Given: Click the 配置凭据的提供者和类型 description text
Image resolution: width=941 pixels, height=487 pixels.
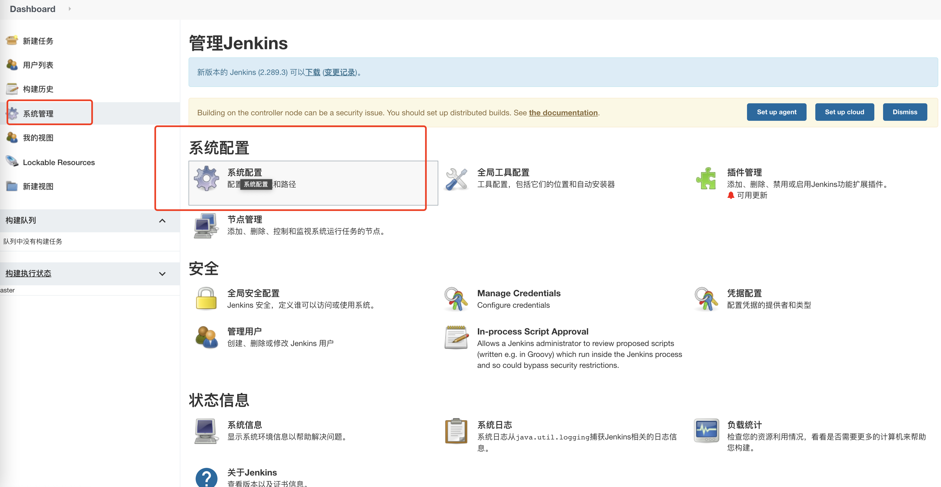Looking at the screenshot, I should [x=769, y=305].
